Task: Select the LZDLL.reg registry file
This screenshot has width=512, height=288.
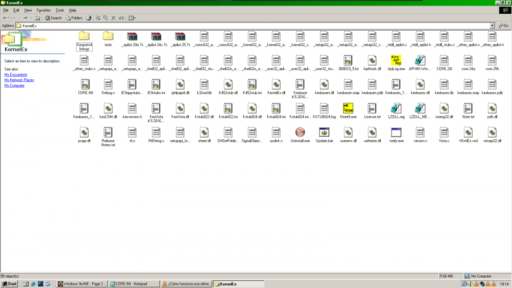Action: tap(396, 108)
